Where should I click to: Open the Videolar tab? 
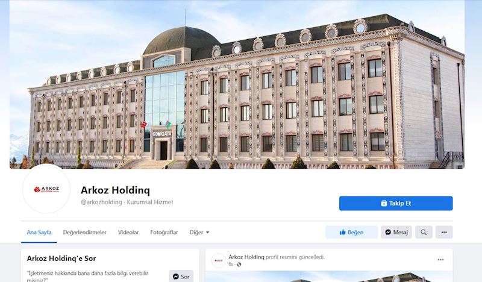tap(128, 232)
